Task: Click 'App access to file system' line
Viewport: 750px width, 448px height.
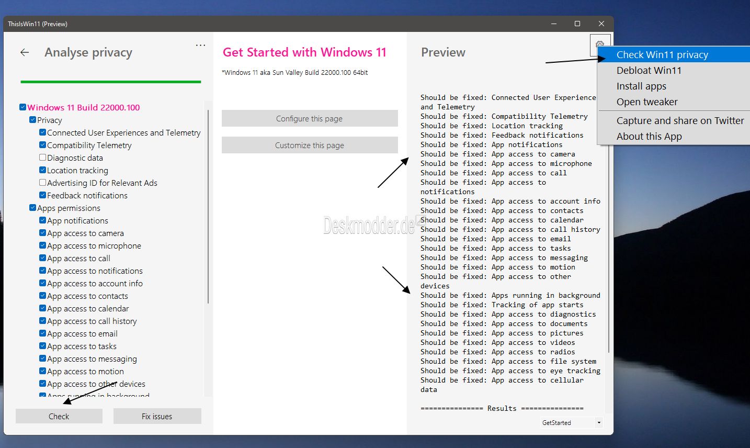Action: click(x=508, y=361)
